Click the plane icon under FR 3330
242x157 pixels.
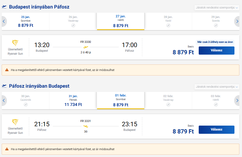tap(86, 47)
